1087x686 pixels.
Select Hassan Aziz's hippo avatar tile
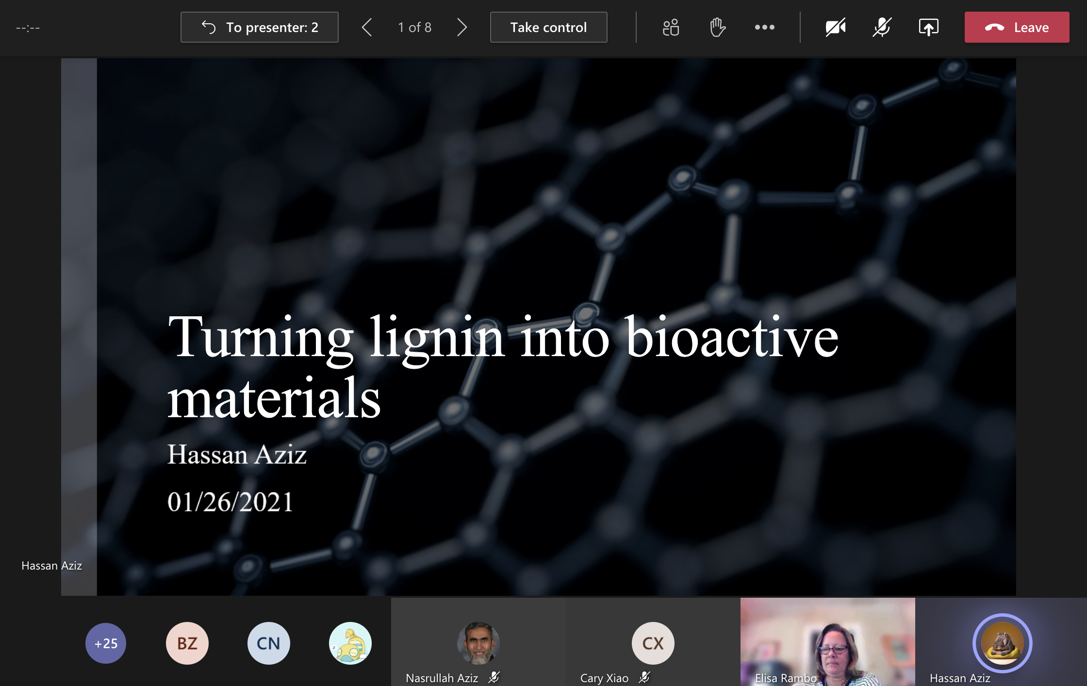click(x=1002, y=643)
